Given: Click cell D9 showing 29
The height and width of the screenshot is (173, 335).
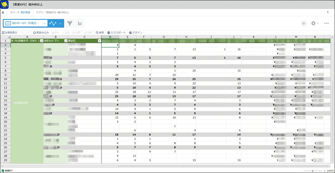Looking at the screenshot, I should pyautogui.click(x=110, y=75).
